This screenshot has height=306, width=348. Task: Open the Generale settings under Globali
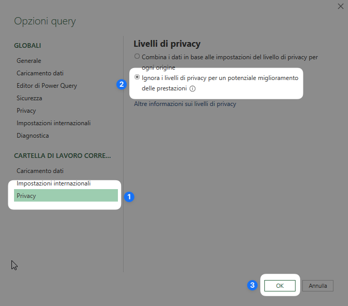click(x=29, y=61)
